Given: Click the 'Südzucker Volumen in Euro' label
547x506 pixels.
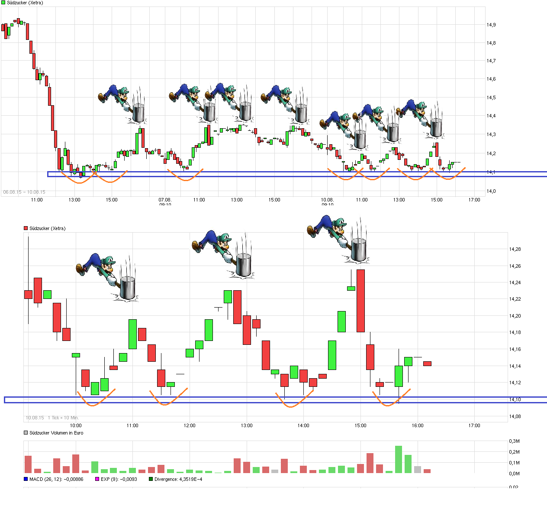Looking at the screenshot, I should (56, 433).
